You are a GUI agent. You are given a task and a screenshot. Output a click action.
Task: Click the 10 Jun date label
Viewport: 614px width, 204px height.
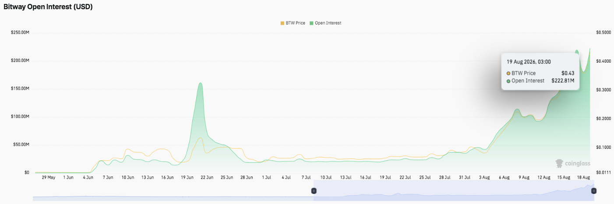pyautogui.click(x=127, y=178)
